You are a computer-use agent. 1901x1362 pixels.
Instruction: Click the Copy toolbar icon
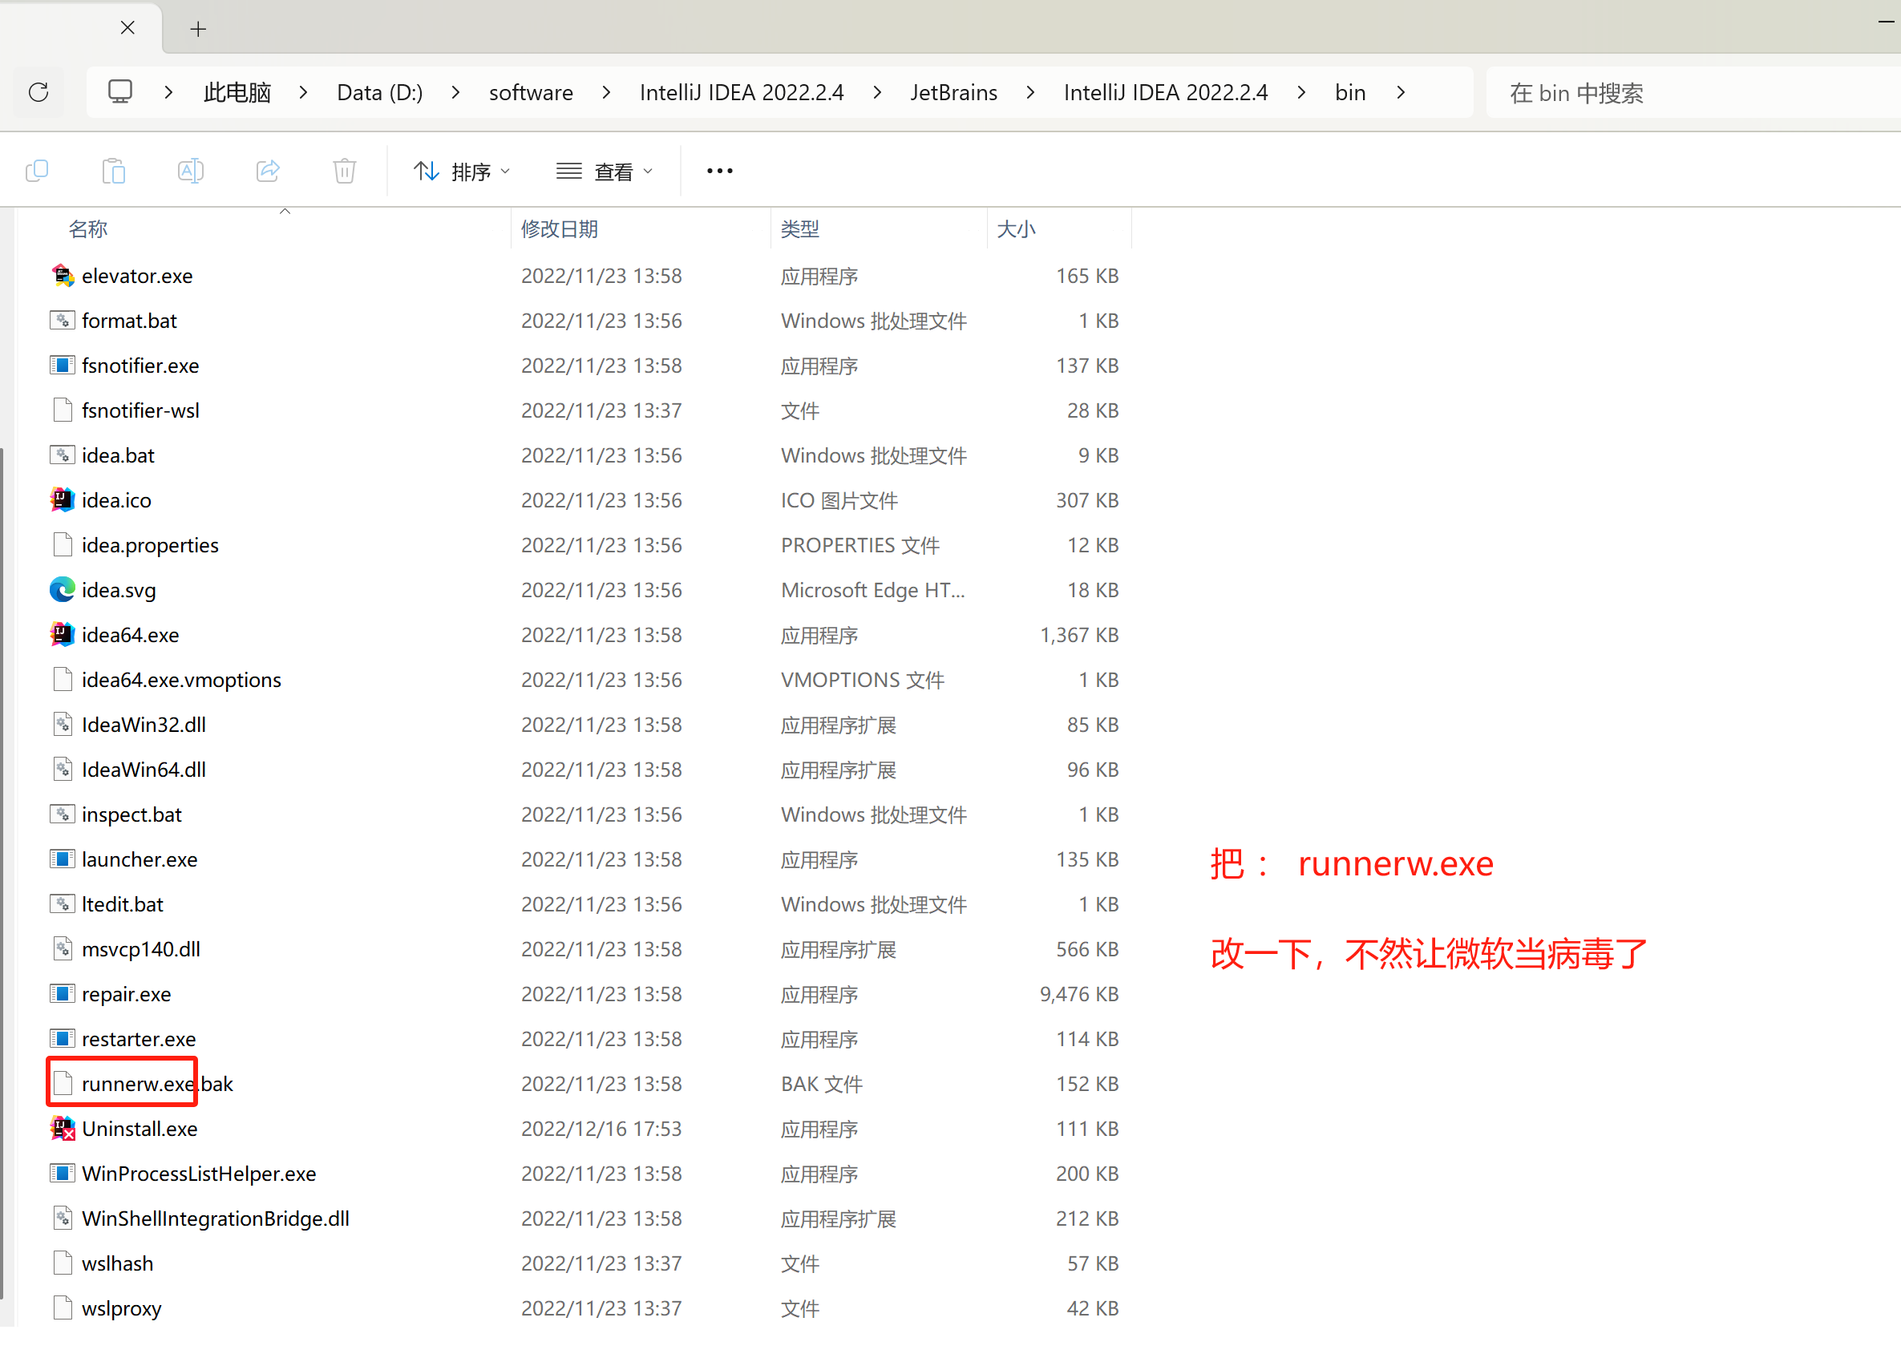[x=37, y=171]
